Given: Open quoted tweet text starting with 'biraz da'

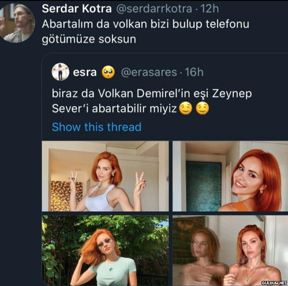Looking at the screenshot, I should coord(151,101).
